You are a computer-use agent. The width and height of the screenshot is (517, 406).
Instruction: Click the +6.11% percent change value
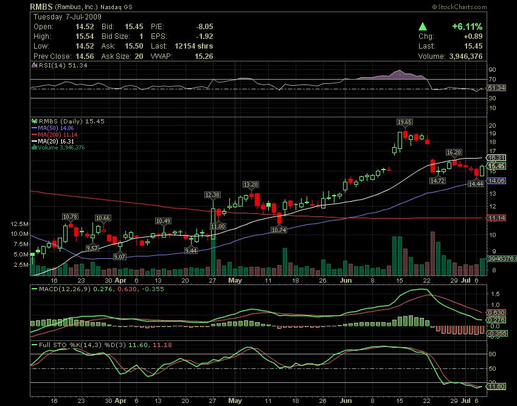click(x=467, y=27)
